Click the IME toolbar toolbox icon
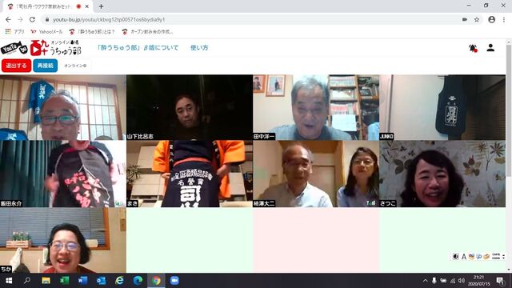The width and height of the screenshot is (512, 288). [x=486, y=257]
